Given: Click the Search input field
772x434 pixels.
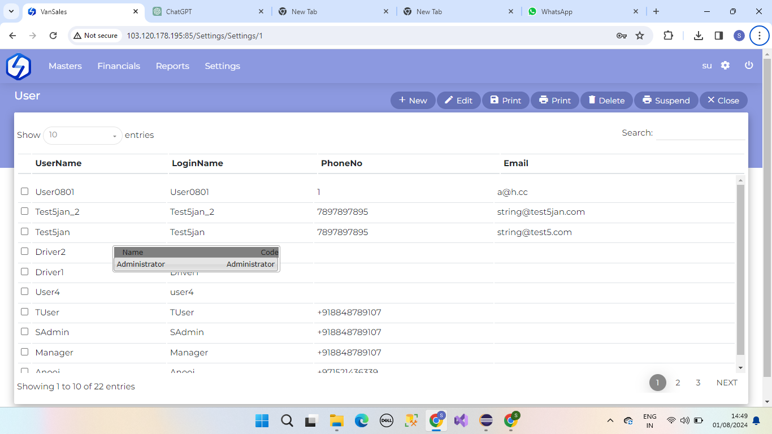Looking at the screenshot, I should pyautogui.click(x=700, y=133).
